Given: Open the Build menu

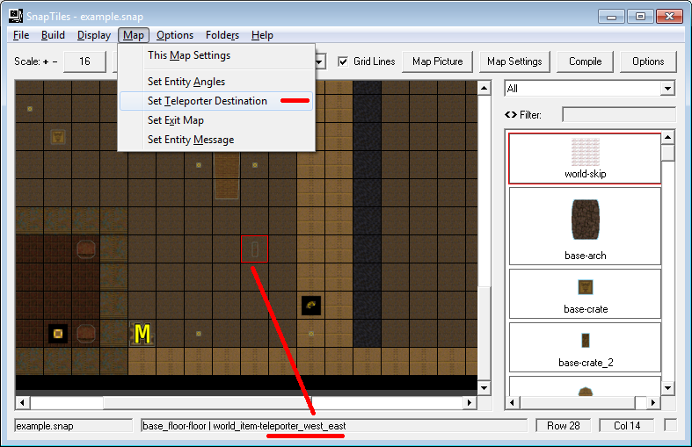Looking at the screenshot, I should (53, 35).
